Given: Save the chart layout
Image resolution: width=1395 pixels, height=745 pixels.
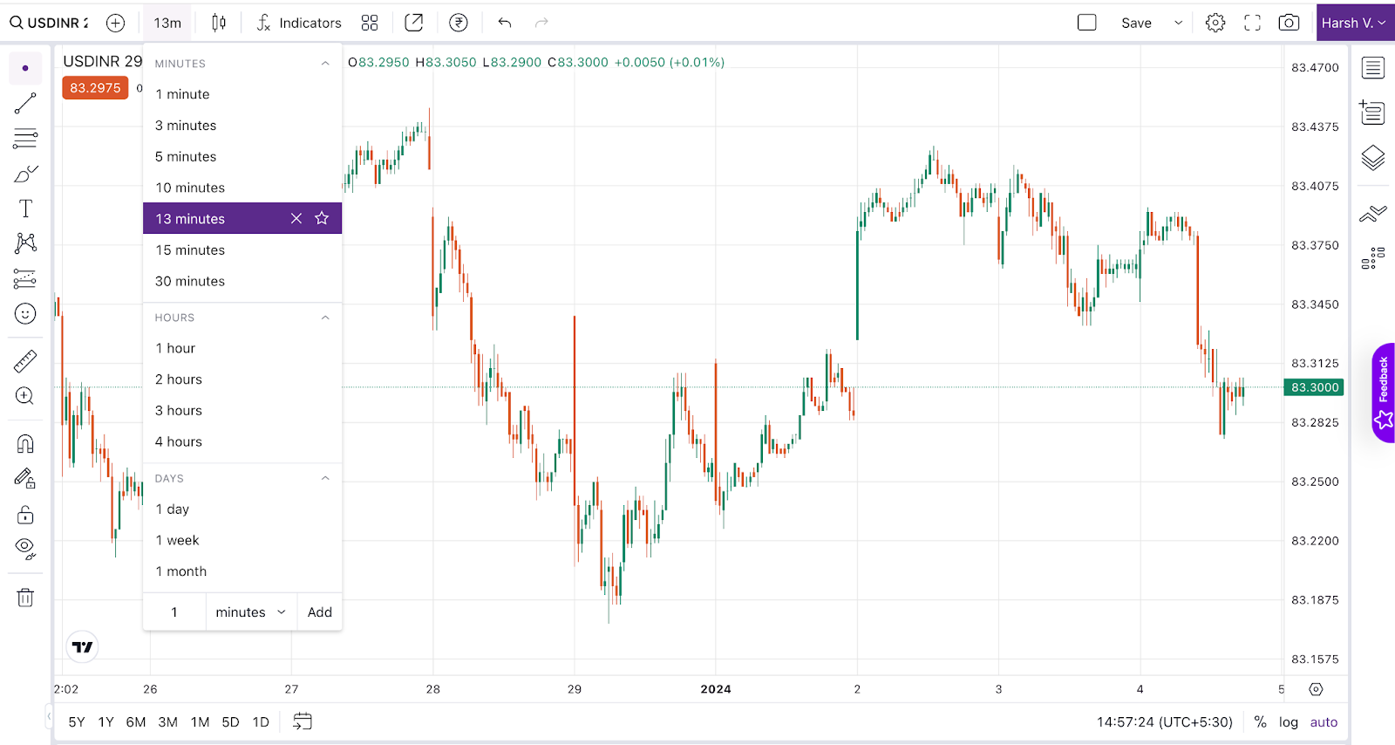Looking at the screenshot, I should tap(1136, 23).
